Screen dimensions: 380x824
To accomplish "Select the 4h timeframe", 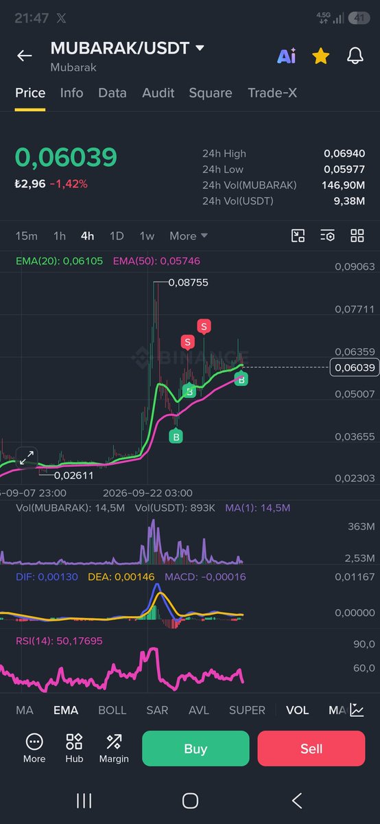I will (87, 236).
